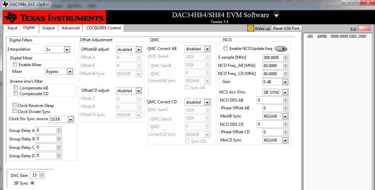Click the SIF Sync radio button
This screenshot has height=190, width=375.
click(32, 183)
